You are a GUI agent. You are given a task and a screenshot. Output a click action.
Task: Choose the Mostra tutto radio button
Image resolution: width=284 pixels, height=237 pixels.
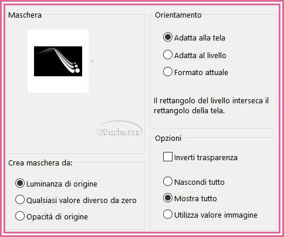(x=168, y=198)
